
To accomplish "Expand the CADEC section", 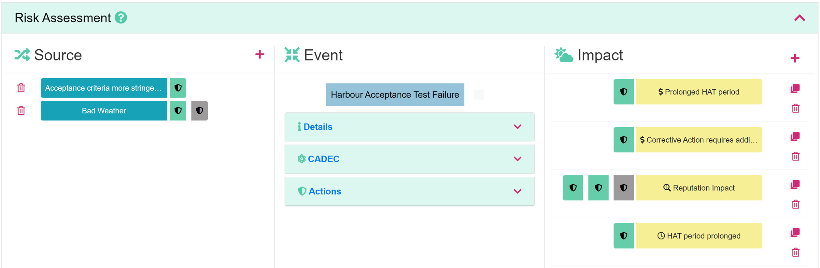I will coord(409,159).
